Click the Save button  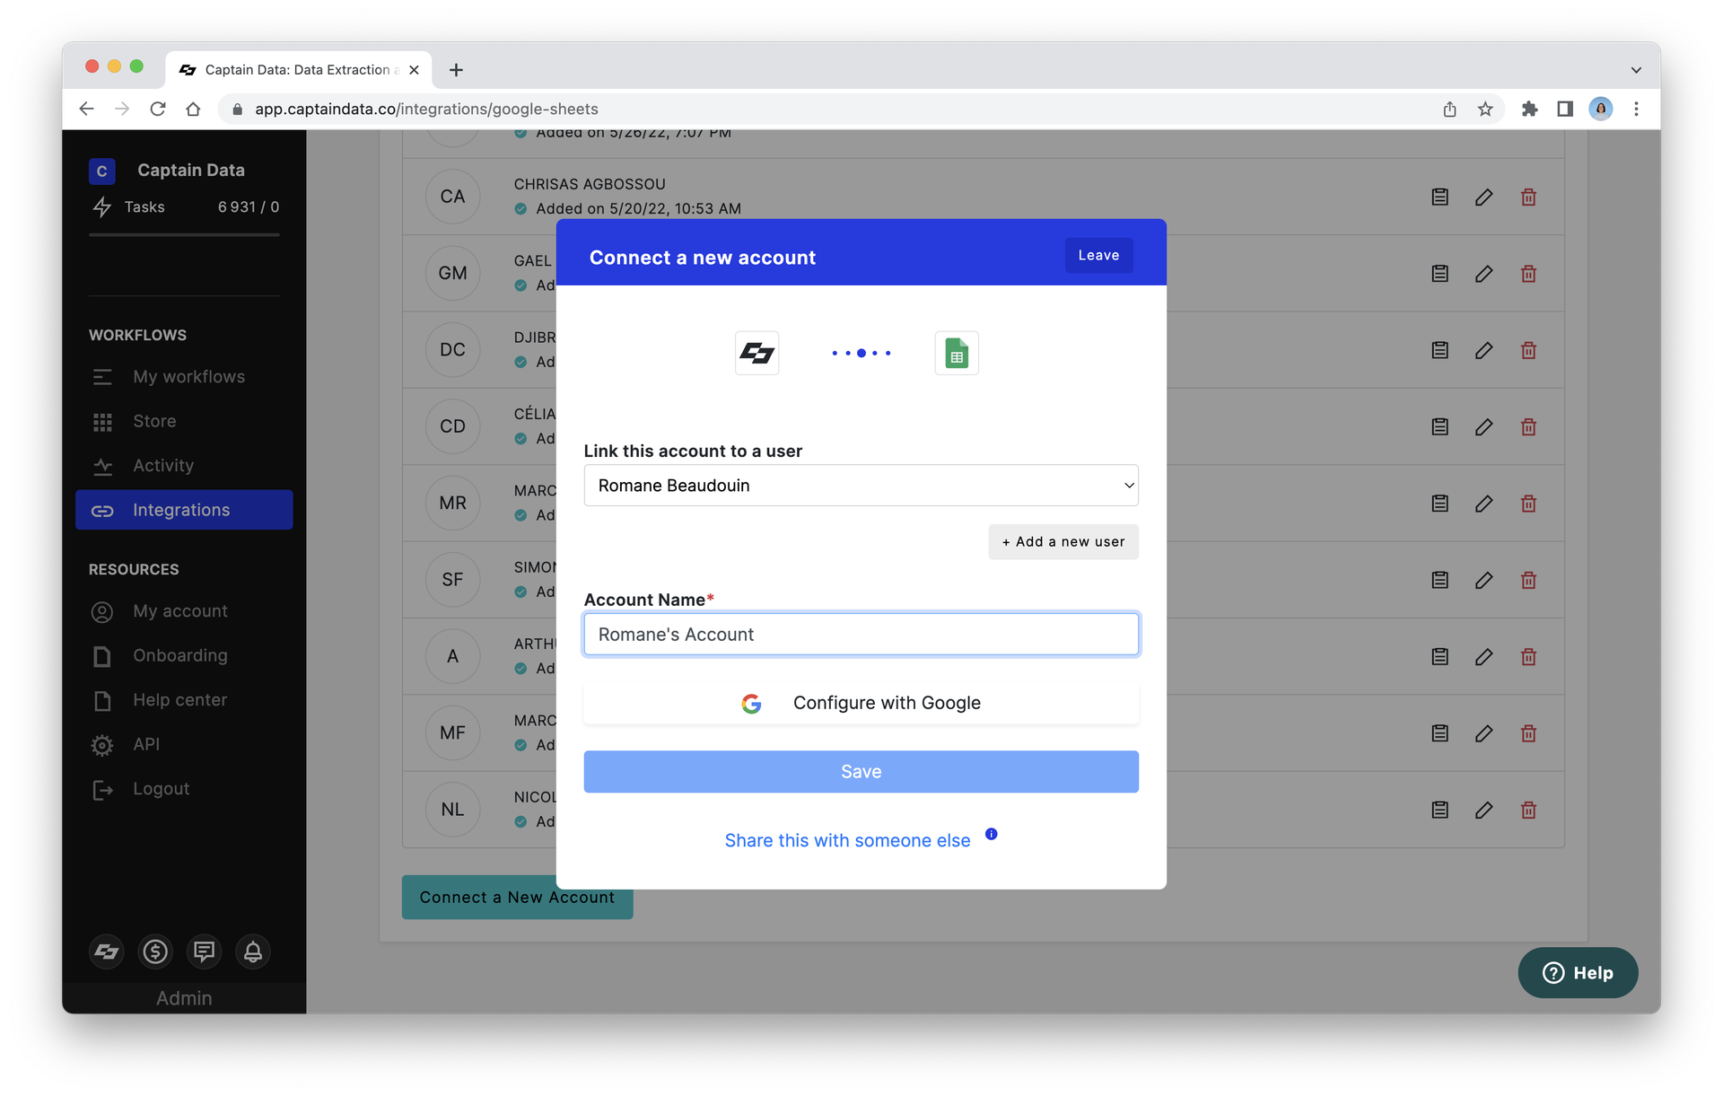tap(861, 771)
